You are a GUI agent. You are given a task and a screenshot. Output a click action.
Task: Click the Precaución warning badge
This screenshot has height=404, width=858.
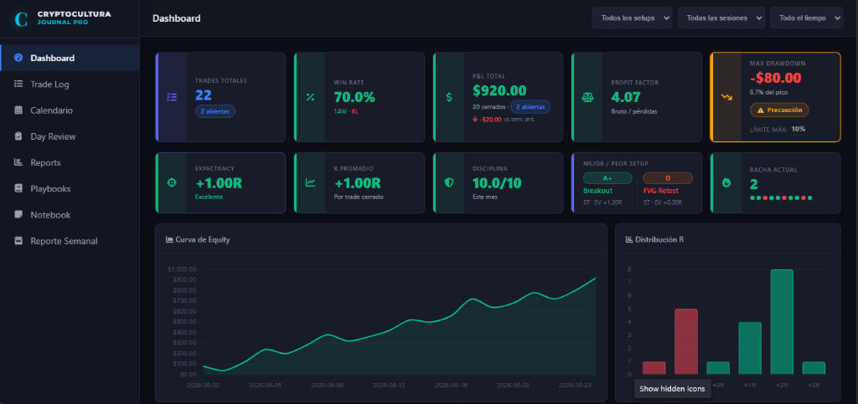[x=779, y=110]
